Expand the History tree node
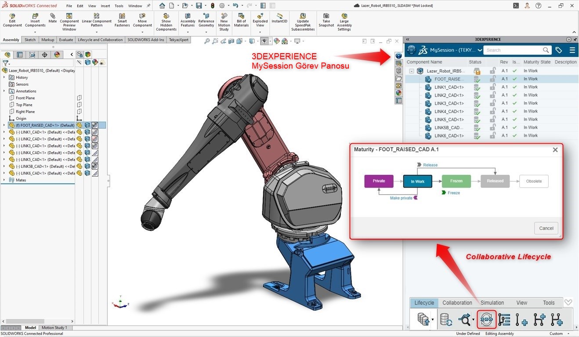579x337 pixels. (4, 77)
